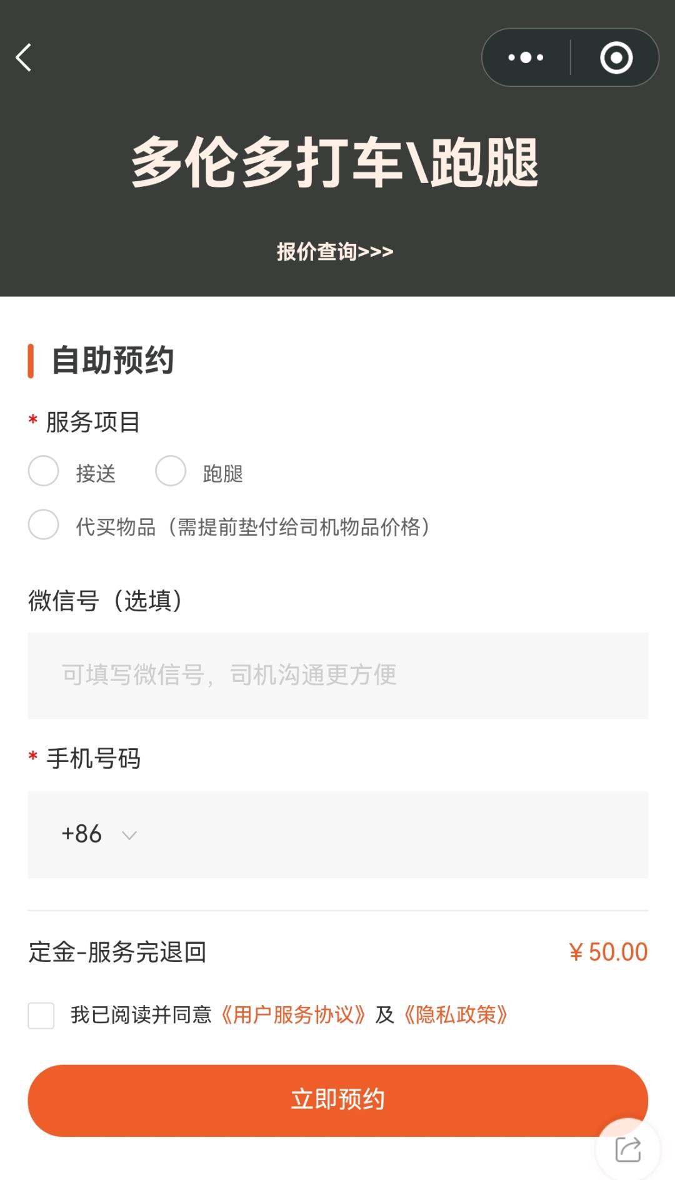Tap the back arrow icon

[24, 57]
